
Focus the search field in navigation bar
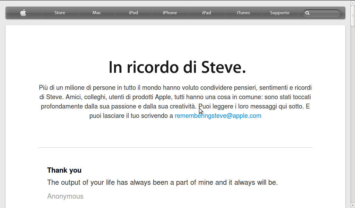pyautogui.click(x=324, y=13)
